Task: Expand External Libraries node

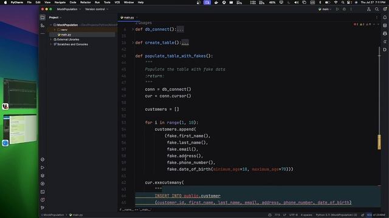Action: point(51,39)
